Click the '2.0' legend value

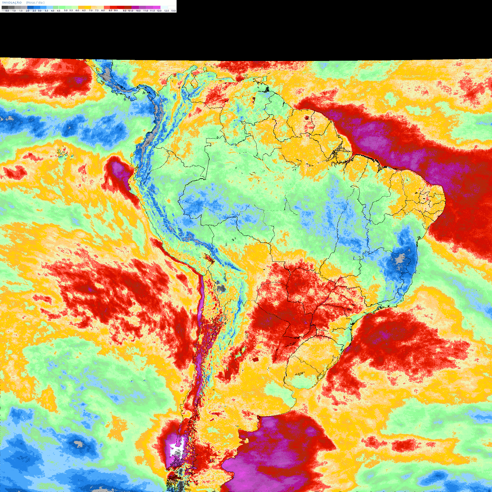pyautogui.click(x=27, y=11)
